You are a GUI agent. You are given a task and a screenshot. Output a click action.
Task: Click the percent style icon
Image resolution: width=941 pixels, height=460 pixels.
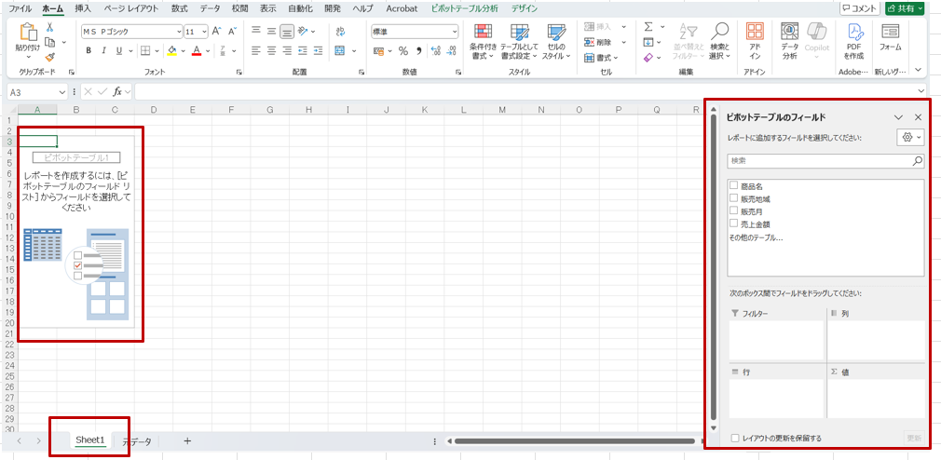click(x=403, y=50)
